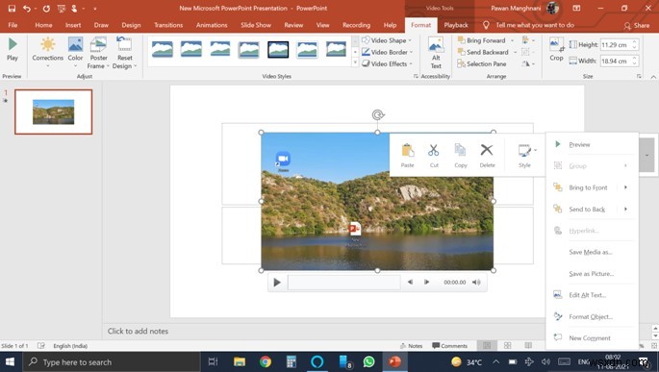This screenshot has height=372, width=659.
Task: Click Reset Design in Adjust group
Action: coord(124,53)
